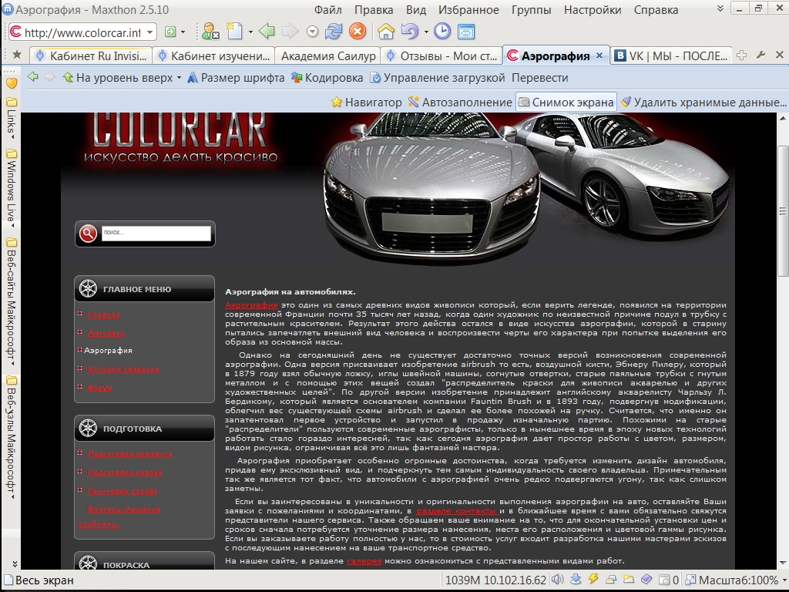Open new tab with plus icon

pyautogui.click(x=742, y=55)
